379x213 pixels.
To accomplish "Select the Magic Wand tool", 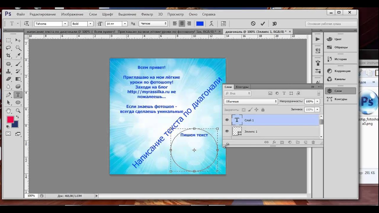I will point(18,48).
